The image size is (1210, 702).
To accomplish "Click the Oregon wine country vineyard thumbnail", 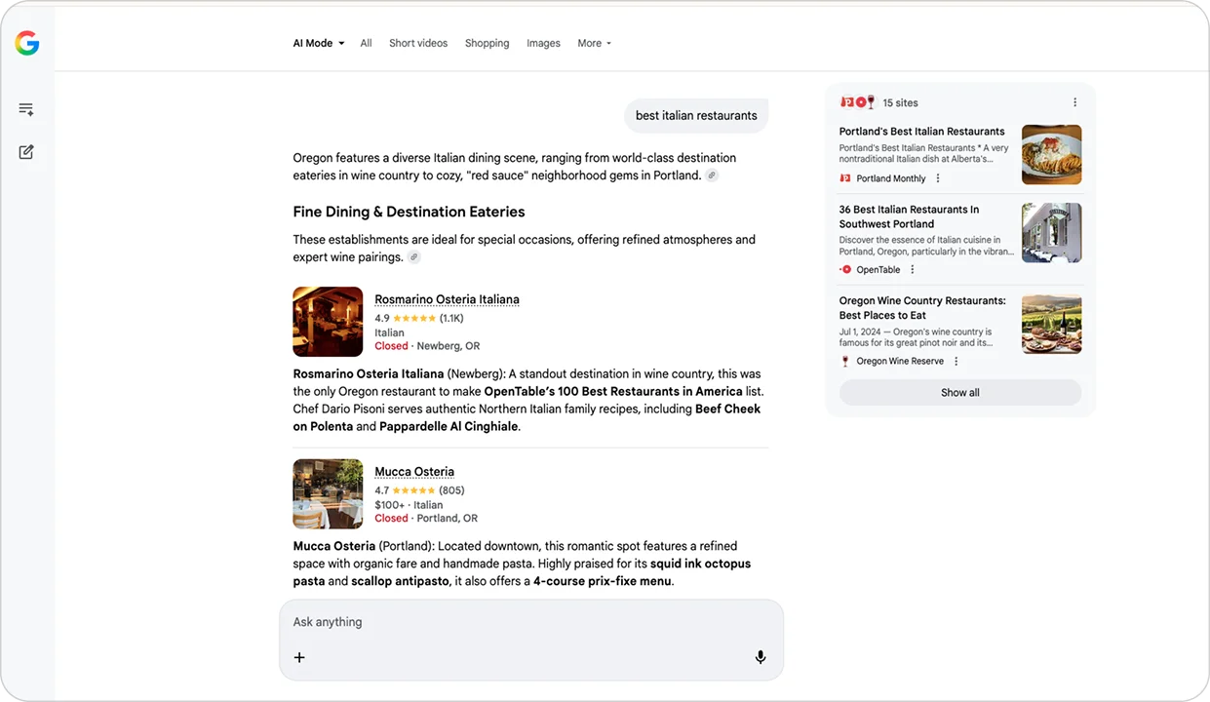I will click(x=1052, y=324).
